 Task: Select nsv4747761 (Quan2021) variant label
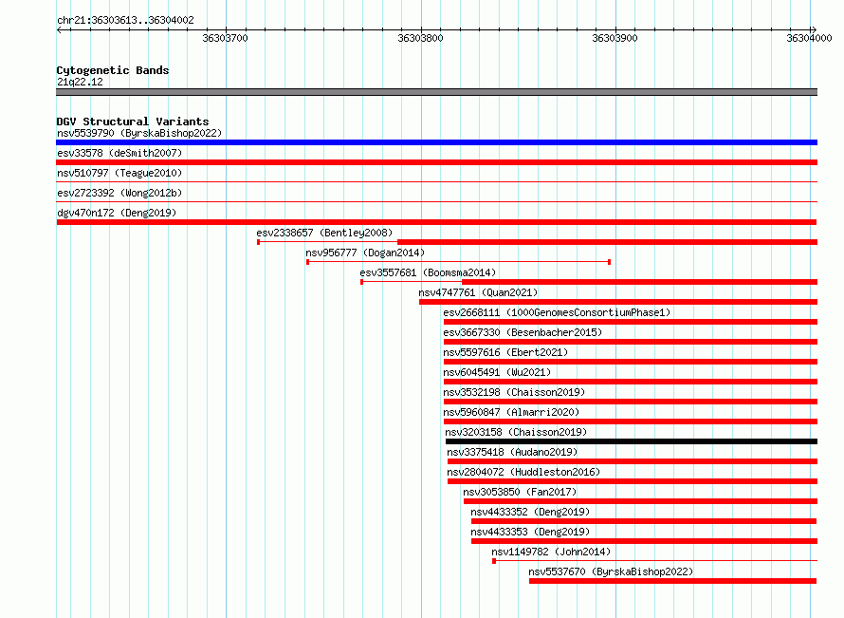tap(478, 292)
